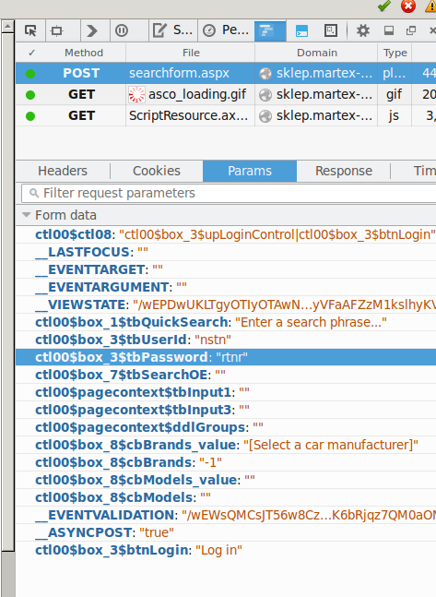Sort requests by Method column

pos(84,53)
